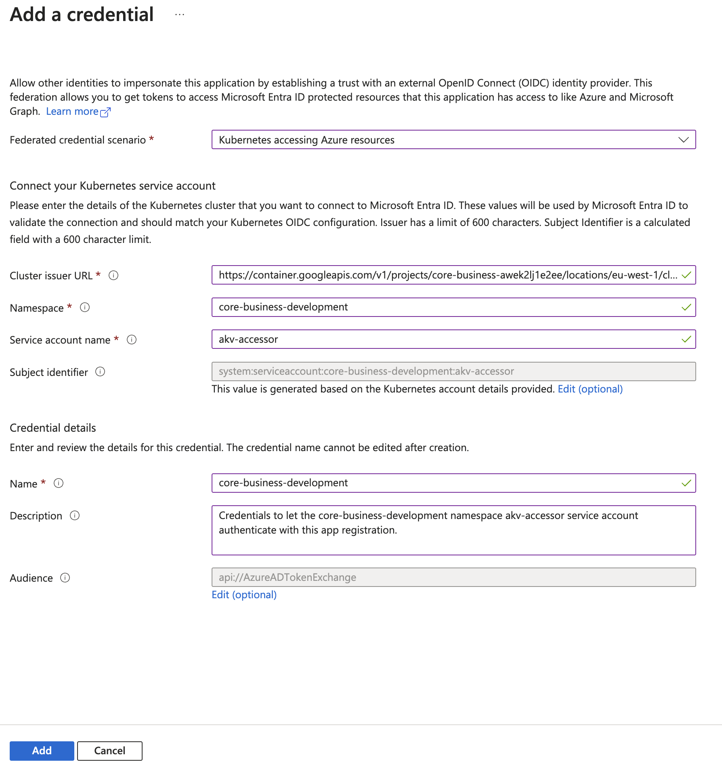Click Edit (optional) for Subject identifier
This screenshot has height=768, width=722.
(x=590, y=389)
